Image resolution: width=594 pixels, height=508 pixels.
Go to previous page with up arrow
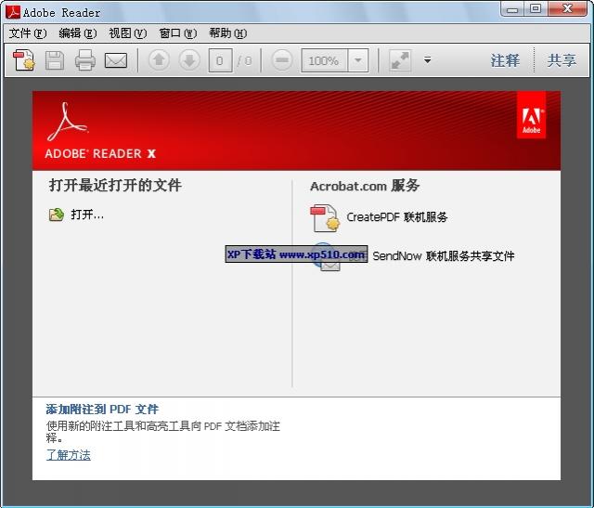159,60
